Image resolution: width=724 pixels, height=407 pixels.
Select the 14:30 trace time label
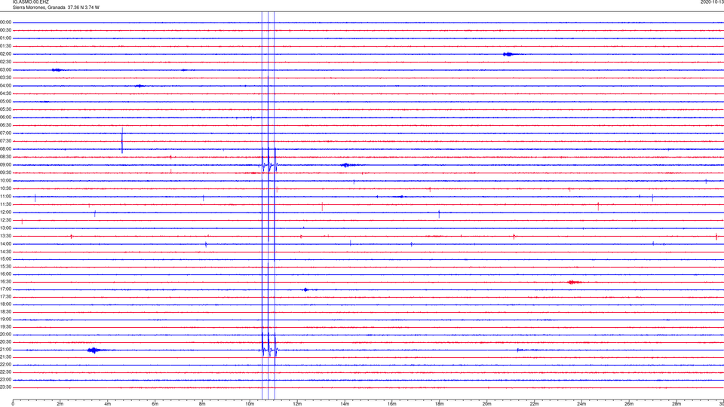(6, 252)
